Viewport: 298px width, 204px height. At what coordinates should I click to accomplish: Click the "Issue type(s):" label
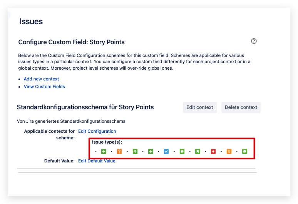click(x=107, y=142)
